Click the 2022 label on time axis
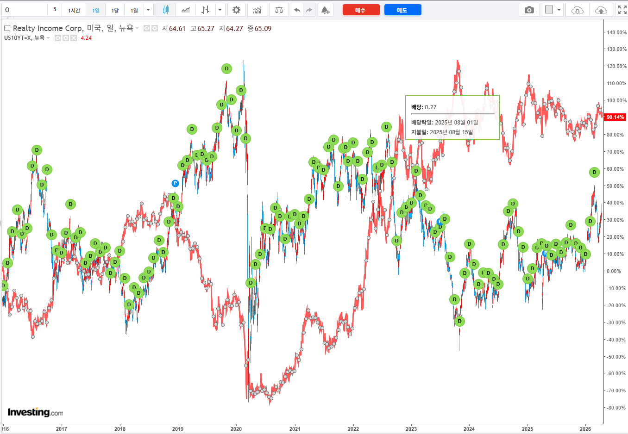Screen dimensions: 628x434 pos(353,429)
